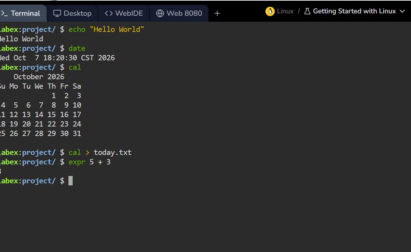Open the Linux breadcrumb link
Viewport: 411px width, 252px height.
pyautogui.click(x=285, y=11)
